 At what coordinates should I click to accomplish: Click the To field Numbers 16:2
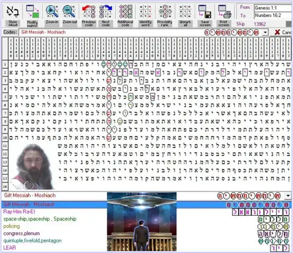tap(273, 15)
